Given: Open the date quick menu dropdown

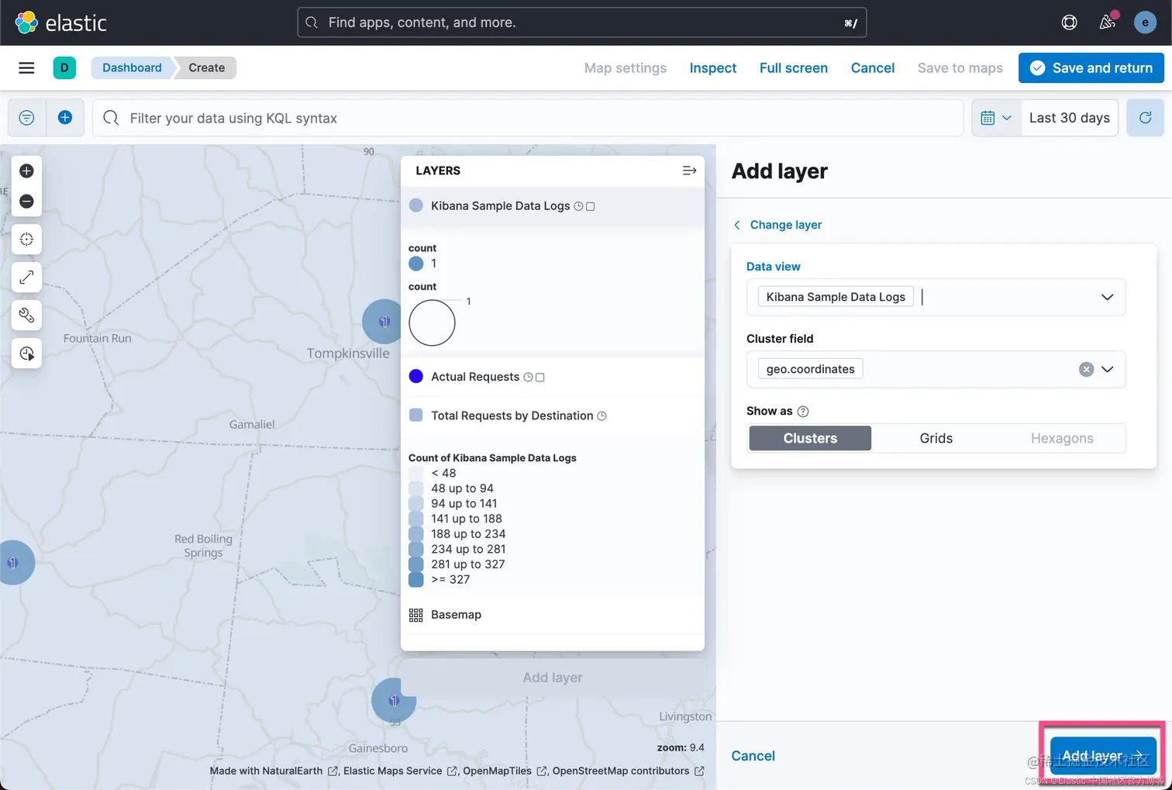Looking at the screenshot, I should [996, 118].
